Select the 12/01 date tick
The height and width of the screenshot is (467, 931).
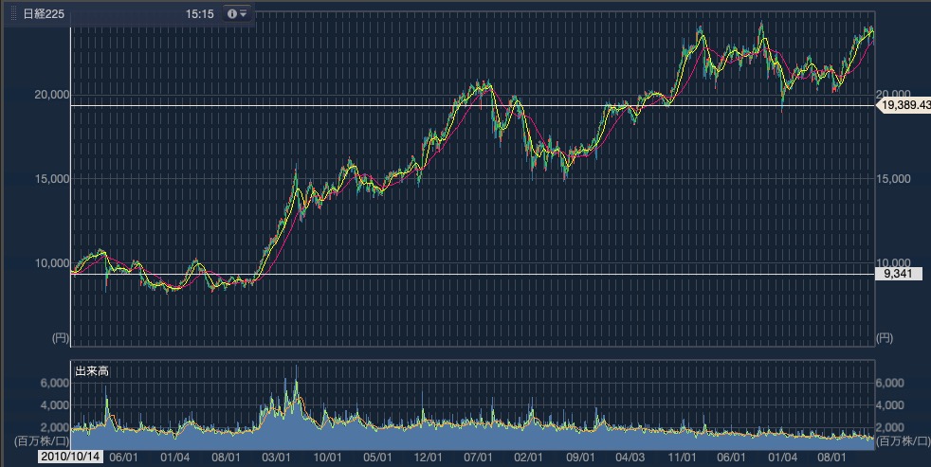(429, 456)
